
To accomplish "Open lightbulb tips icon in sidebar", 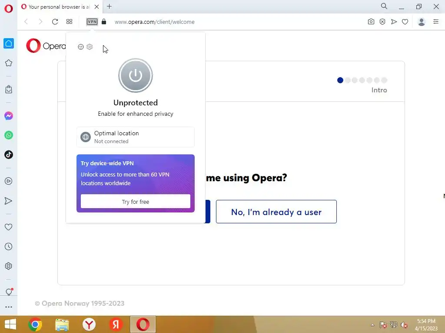I will (x=9, y=292).
